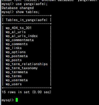The width and height of the screenshot is (99, 105).
Task: Click the "show tables;" command text
Action: [27, 12]
